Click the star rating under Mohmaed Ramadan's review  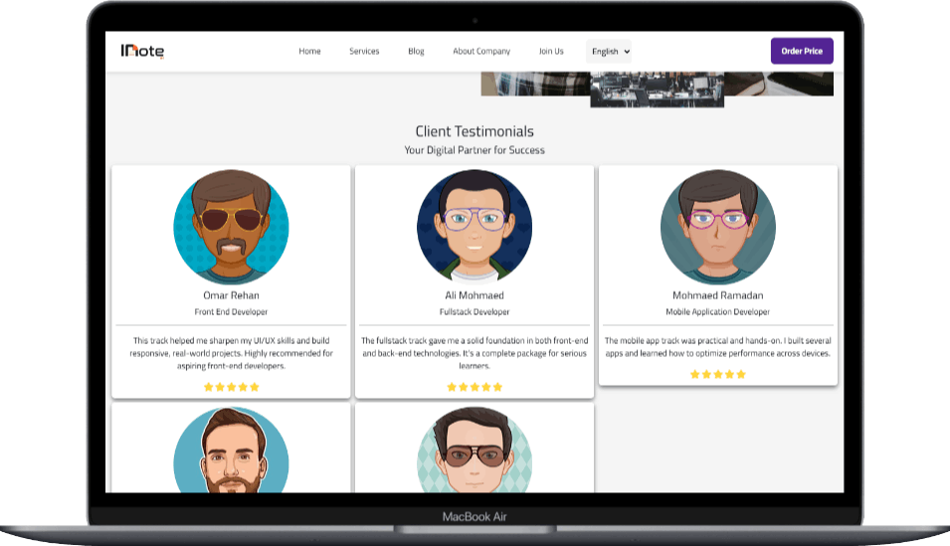coord(718,375)
